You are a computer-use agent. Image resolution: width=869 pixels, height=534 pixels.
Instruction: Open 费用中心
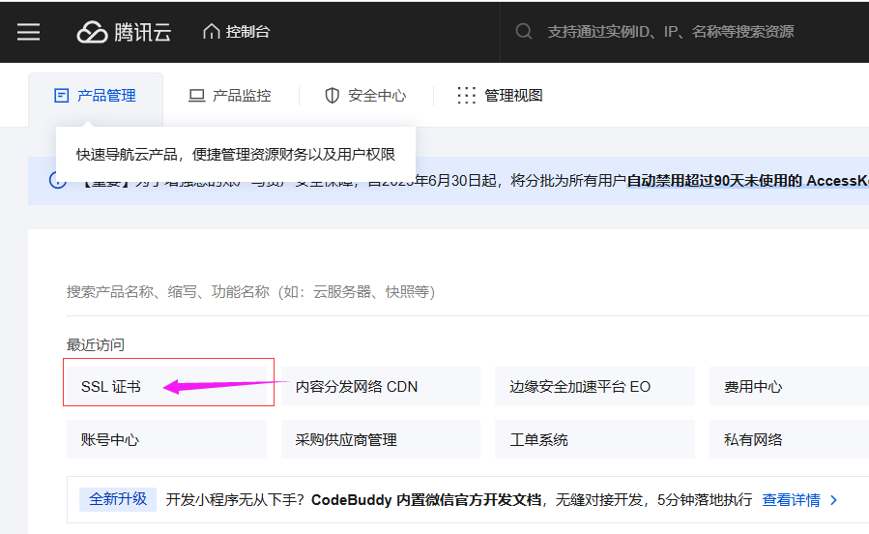(x=789, y=386)
